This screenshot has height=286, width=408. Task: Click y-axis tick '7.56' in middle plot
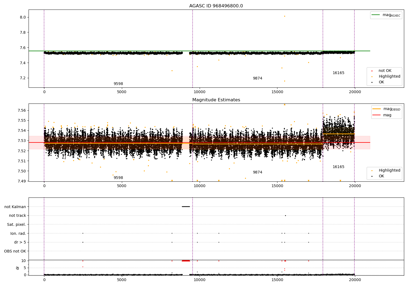point(21,111)
